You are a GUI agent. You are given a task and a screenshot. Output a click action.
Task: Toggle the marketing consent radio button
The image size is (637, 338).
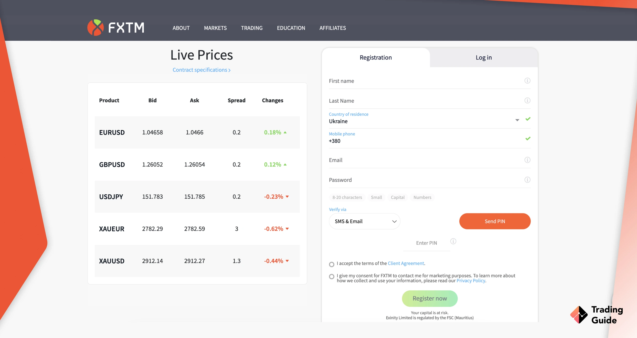332,277
